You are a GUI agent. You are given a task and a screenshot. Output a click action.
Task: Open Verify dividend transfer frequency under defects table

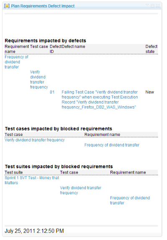point(39,79)
